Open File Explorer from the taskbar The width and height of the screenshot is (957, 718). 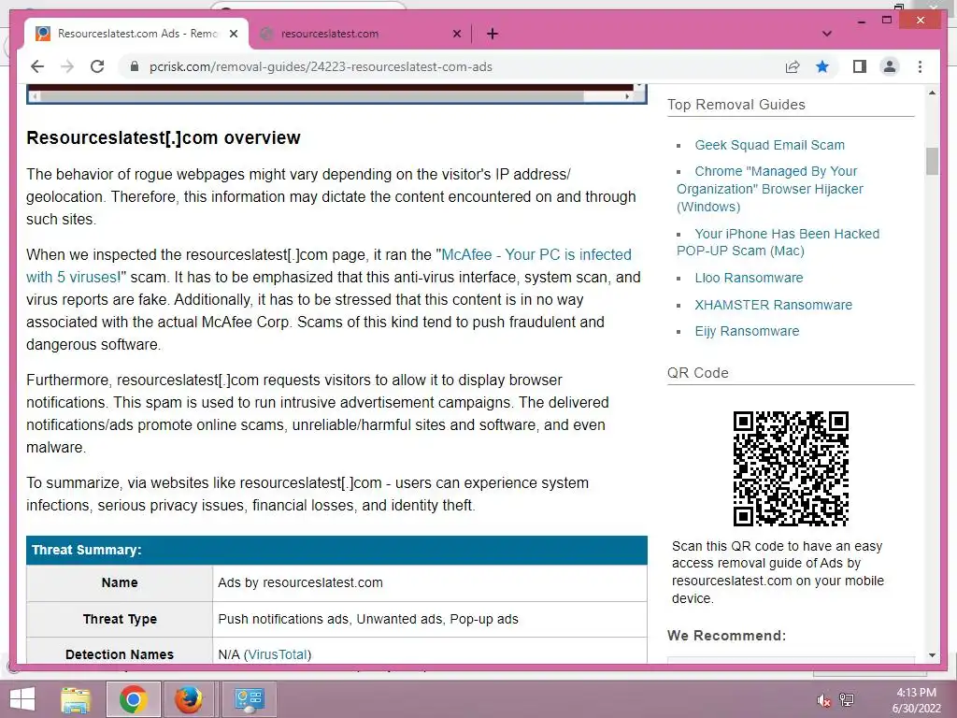click(77, 699)
